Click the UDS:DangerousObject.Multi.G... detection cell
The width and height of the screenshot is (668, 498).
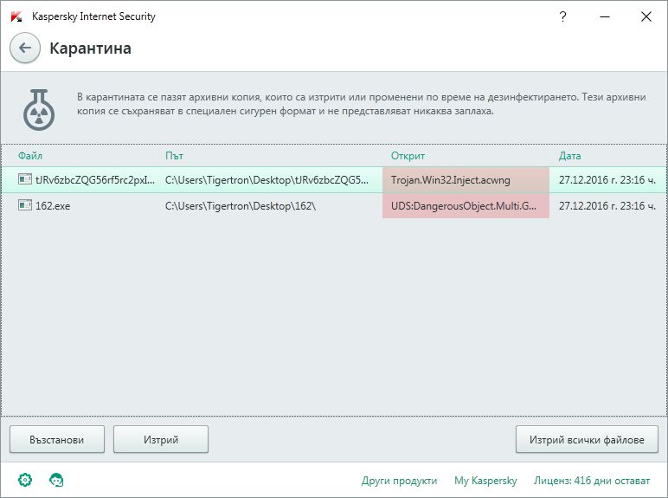coord(466,206)
